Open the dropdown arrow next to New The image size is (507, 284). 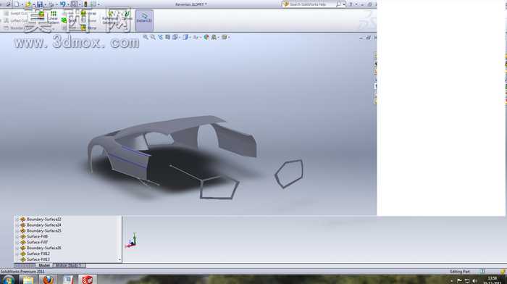coord(22,4)
